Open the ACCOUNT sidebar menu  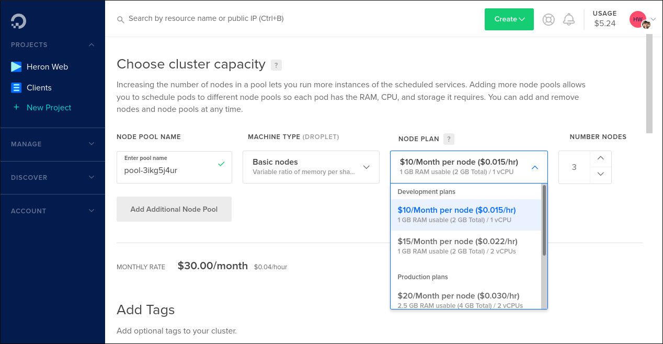[x=91, y=211]
